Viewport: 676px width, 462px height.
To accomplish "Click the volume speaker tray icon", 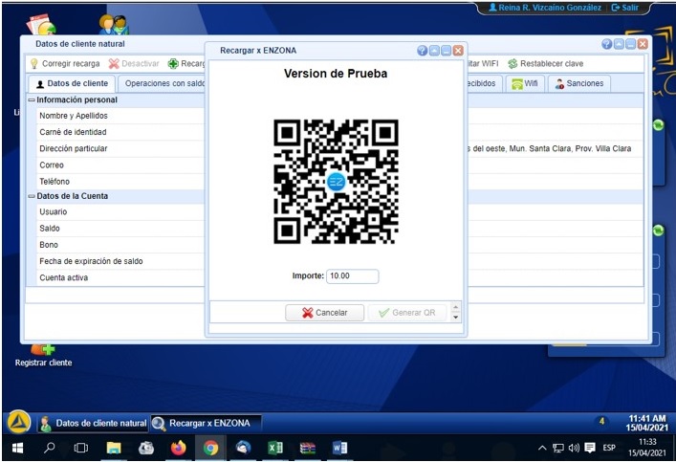I will pyautogui.click(x=574, y=449).
